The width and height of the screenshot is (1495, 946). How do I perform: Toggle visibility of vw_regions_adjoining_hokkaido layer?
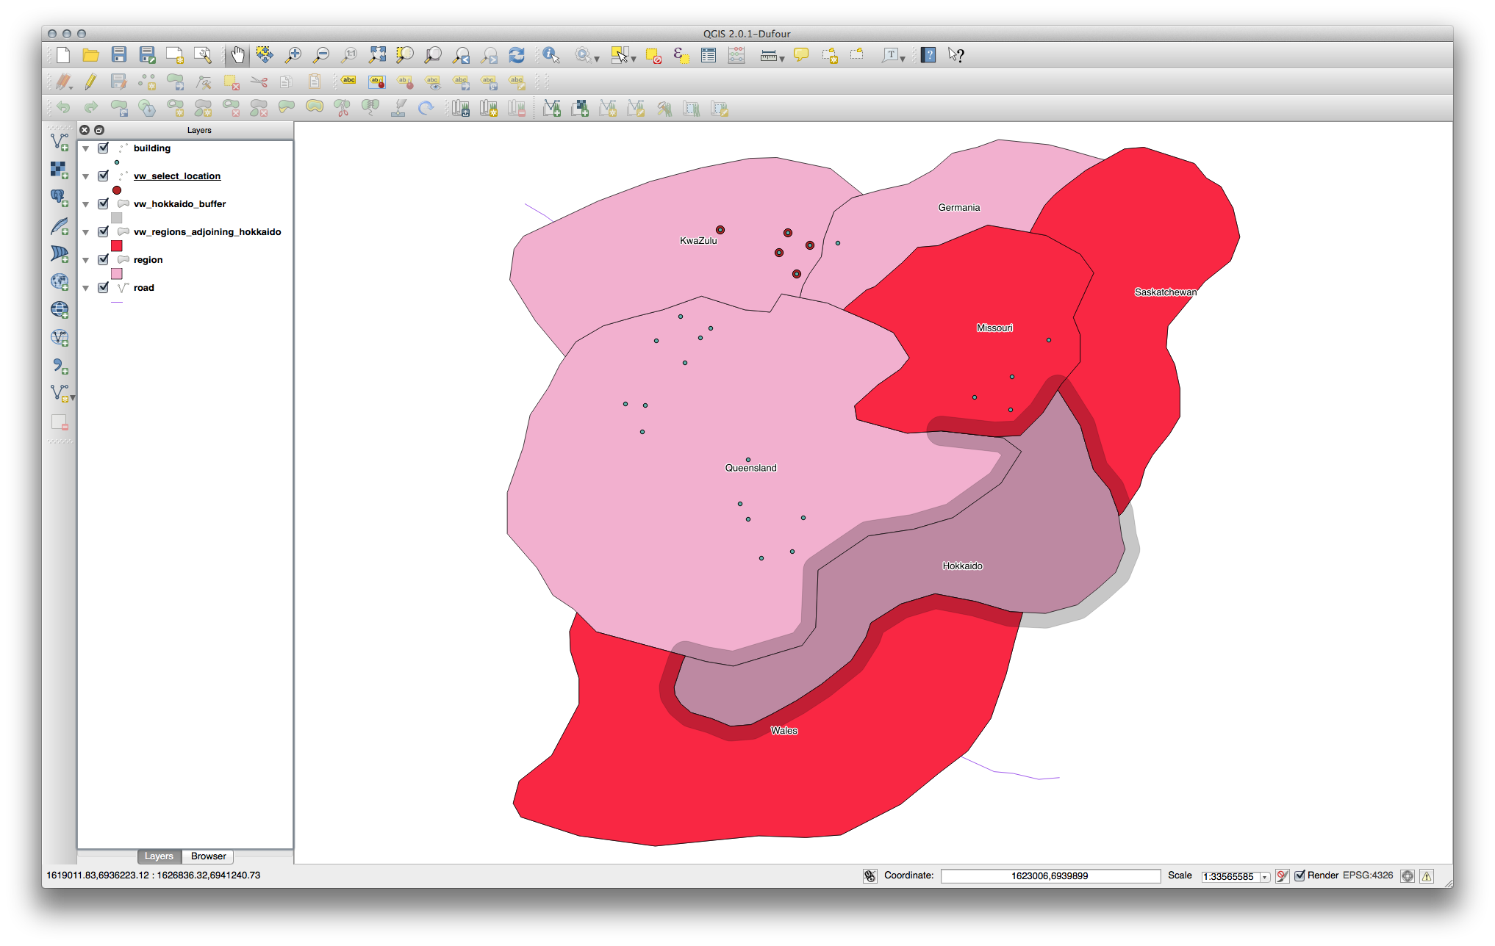tap(101, 231)
